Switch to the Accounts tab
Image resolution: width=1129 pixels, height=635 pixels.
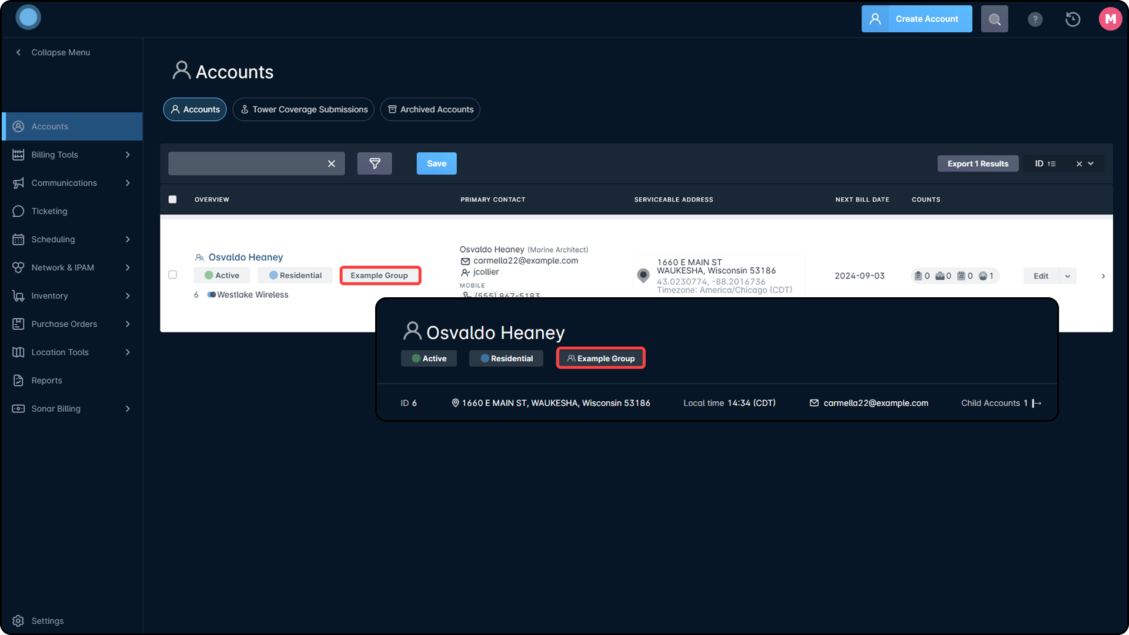(195, 109)
